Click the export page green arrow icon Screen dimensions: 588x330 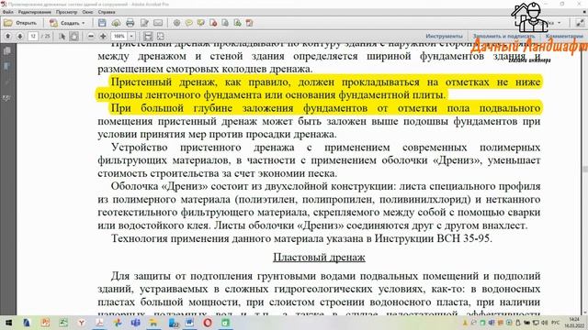[x=237, y=23]
